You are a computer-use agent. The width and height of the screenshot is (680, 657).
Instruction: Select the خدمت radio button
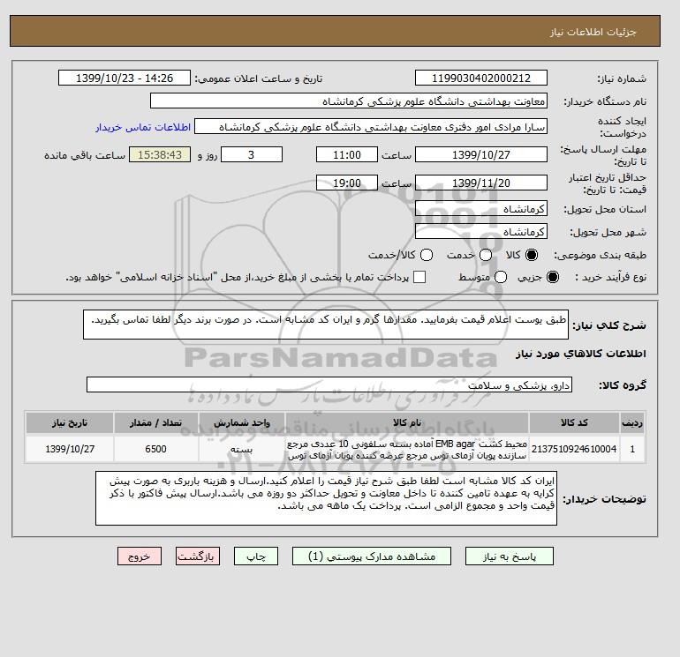tap(486, 255)
